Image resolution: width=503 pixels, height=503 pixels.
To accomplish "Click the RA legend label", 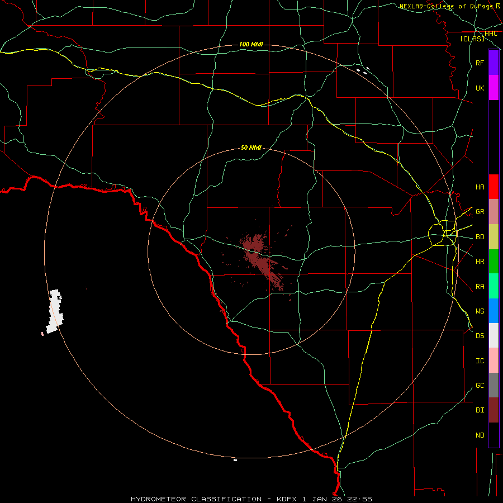I will (480, 286).
